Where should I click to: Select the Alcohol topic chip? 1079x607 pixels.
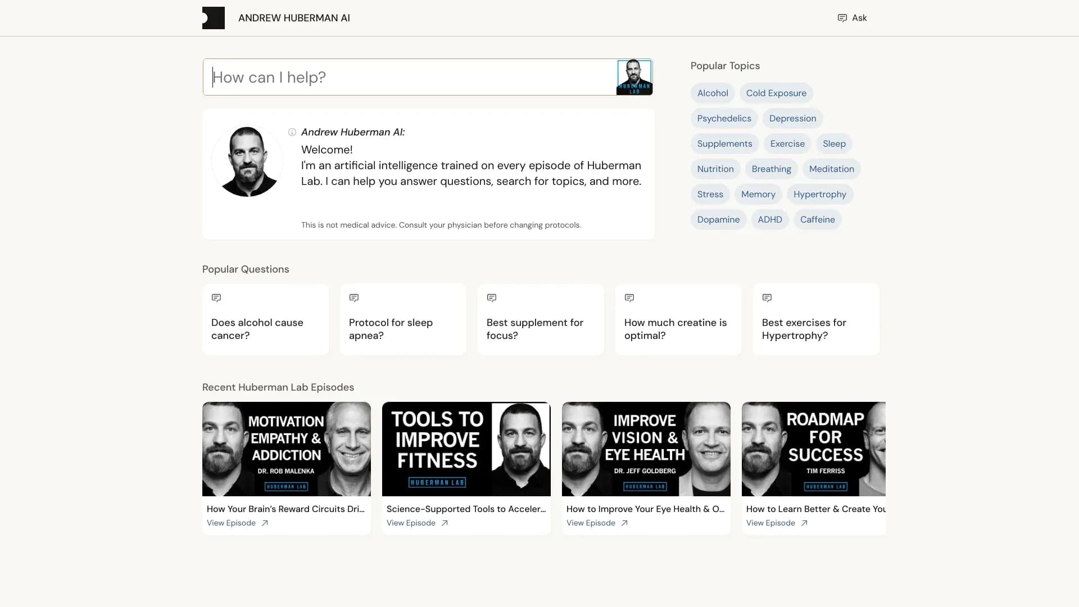click(713, 93)
